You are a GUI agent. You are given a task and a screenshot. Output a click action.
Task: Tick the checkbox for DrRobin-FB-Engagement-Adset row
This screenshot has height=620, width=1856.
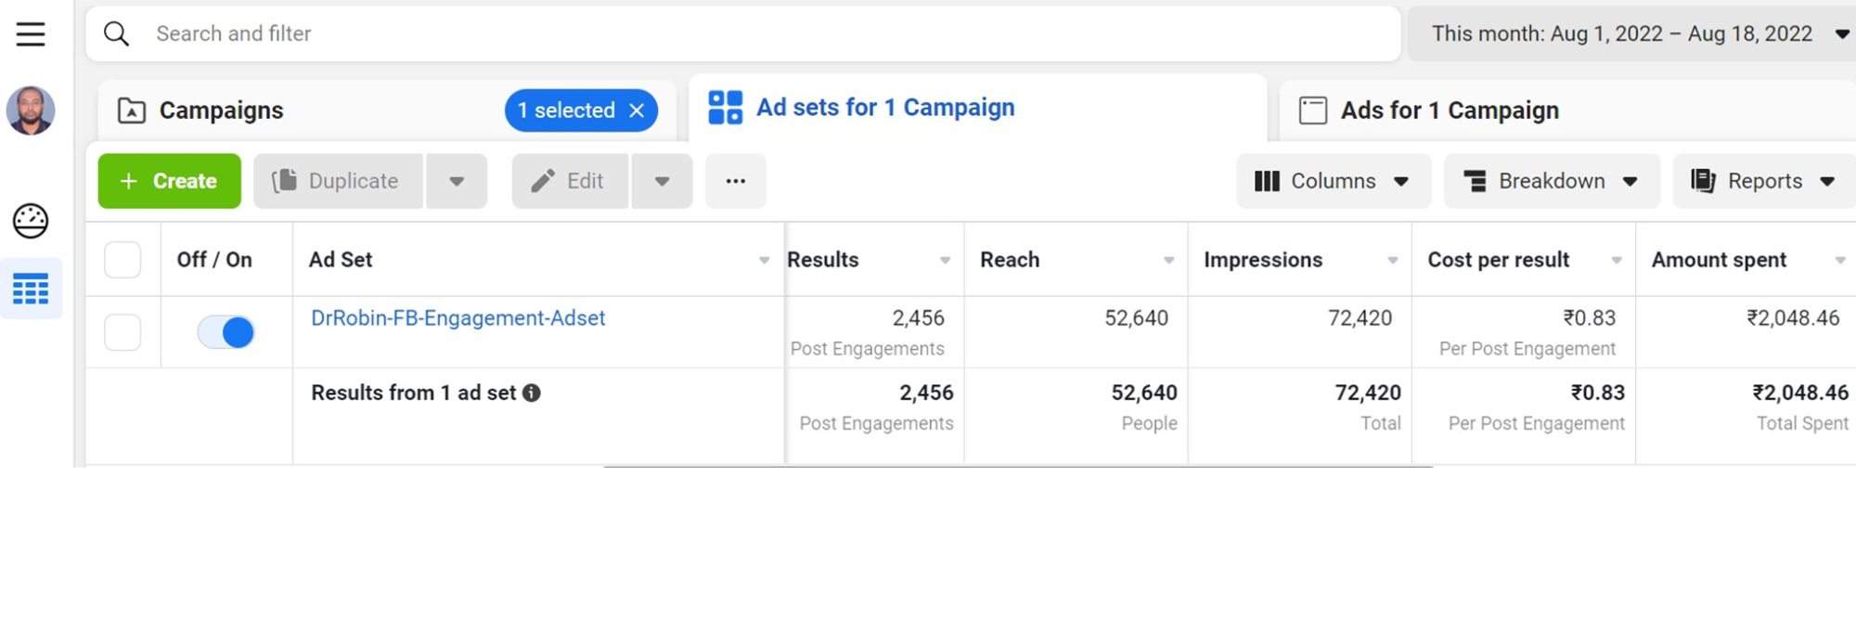pos(122,332)
